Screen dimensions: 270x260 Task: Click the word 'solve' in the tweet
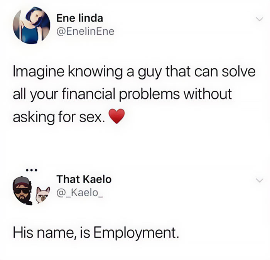tap(238, 71)
